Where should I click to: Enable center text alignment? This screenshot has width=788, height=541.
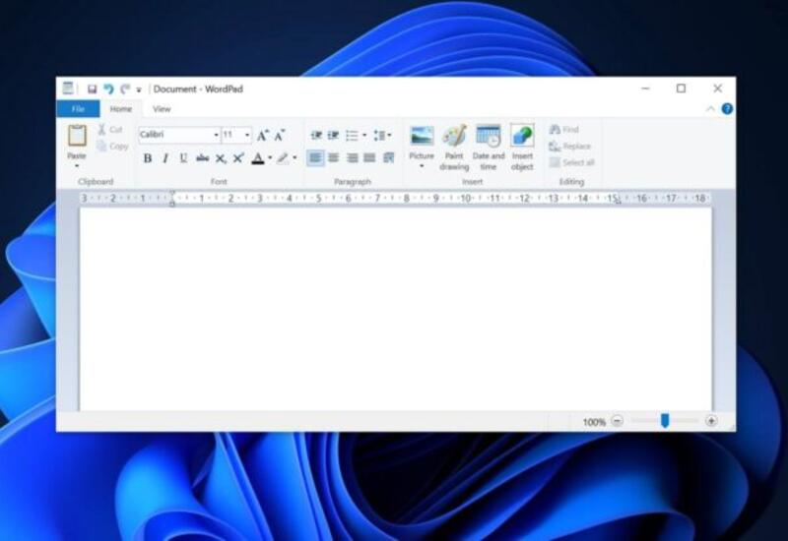click(333, 158)
